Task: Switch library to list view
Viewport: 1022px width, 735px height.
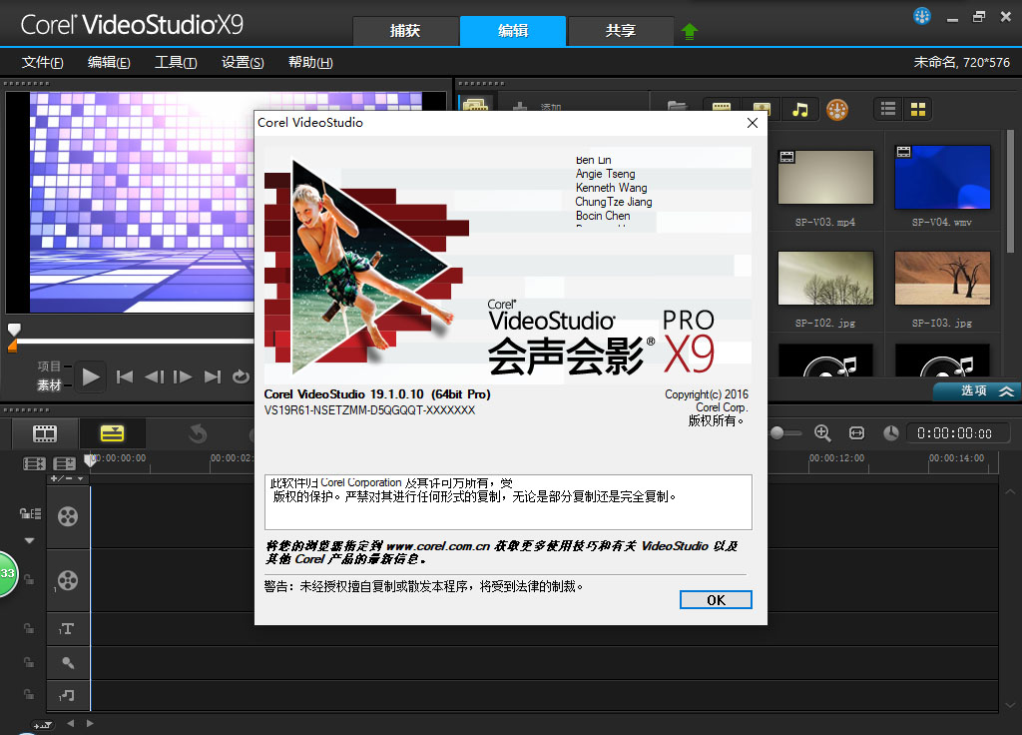Action: [x=887, y=109]
